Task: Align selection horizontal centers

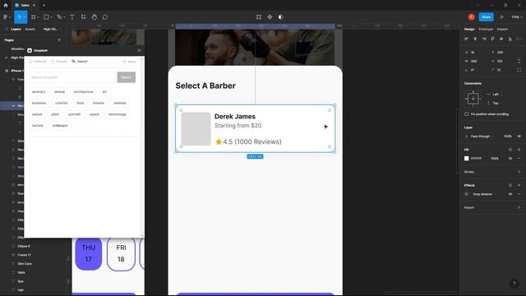Action: click(x=475, y=39)
